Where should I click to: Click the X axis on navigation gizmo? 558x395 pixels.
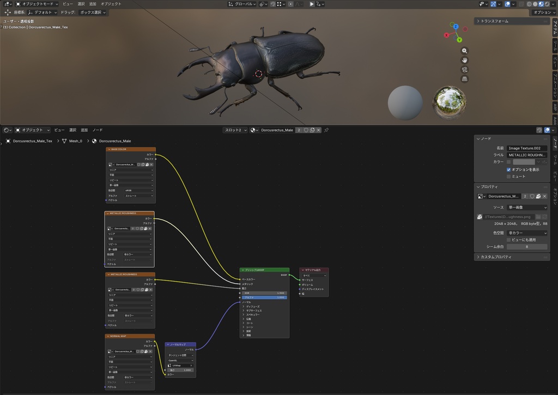[x=446, y=35]
